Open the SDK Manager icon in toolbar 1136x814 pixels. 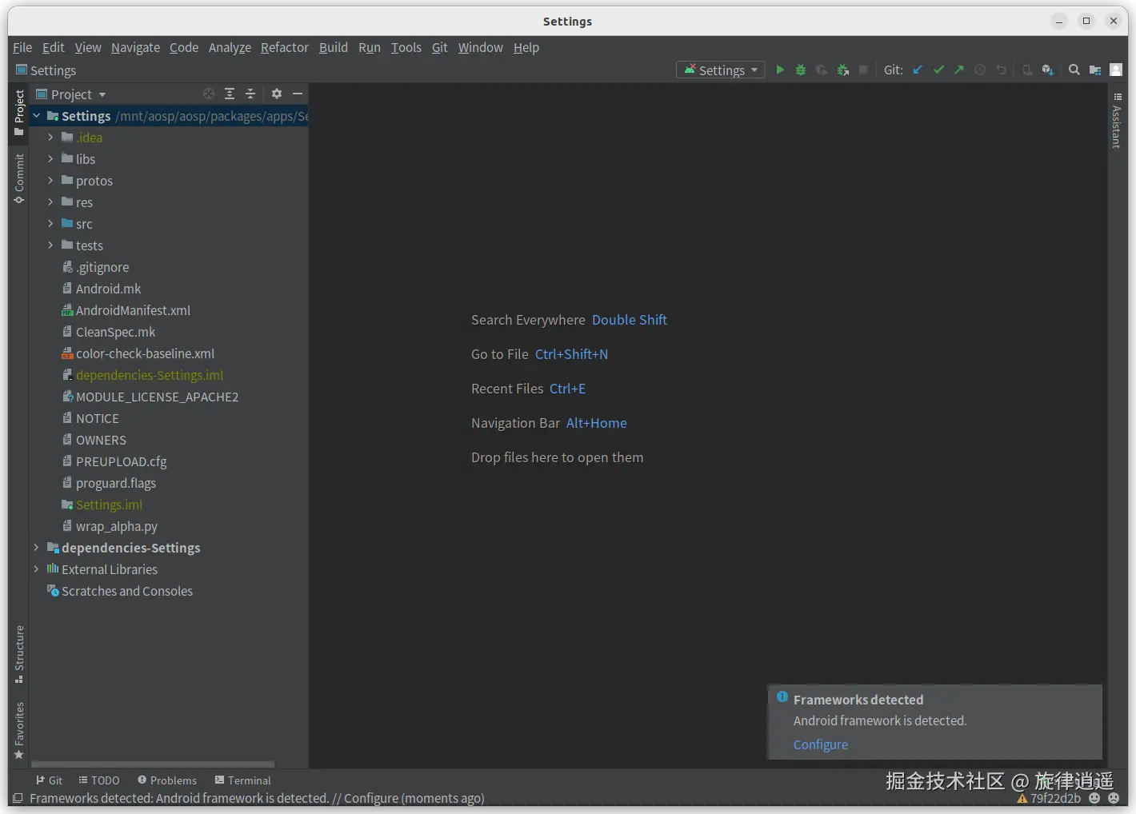click(1047, 70)
